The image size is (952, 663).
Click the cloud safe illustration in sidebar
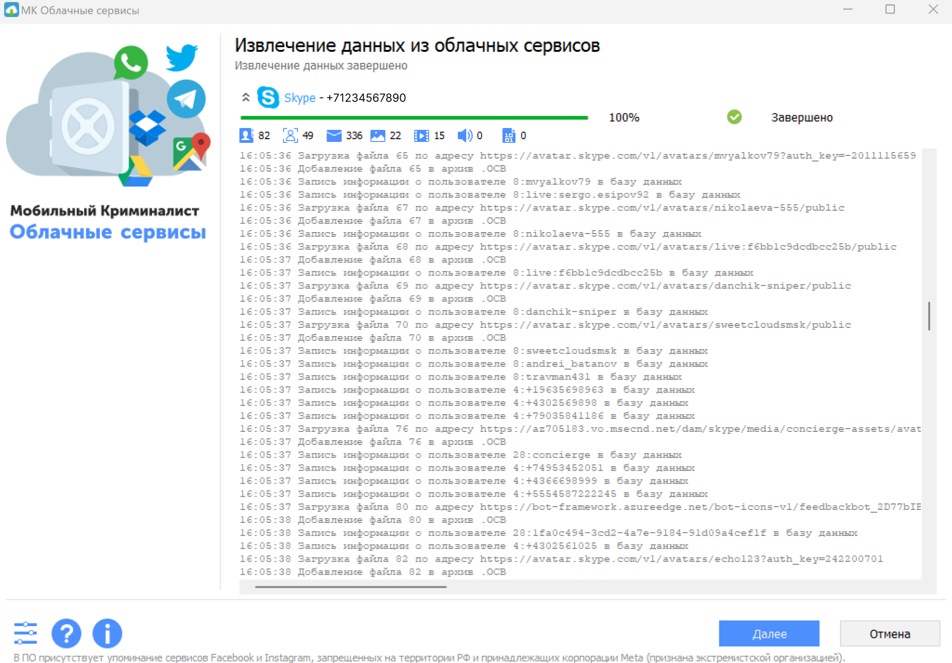(x=108, y=116)
